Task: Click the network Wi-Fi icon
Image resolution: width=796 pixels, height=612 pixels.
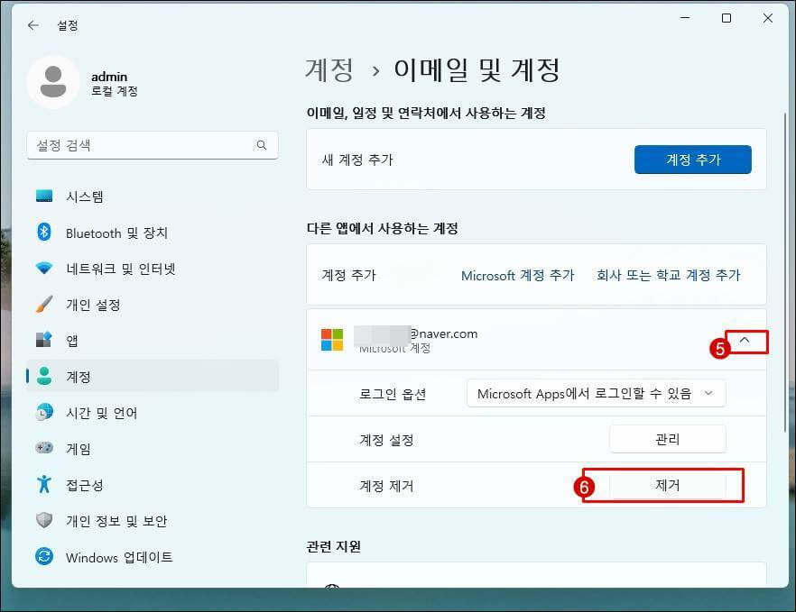Action: (44, 268)
